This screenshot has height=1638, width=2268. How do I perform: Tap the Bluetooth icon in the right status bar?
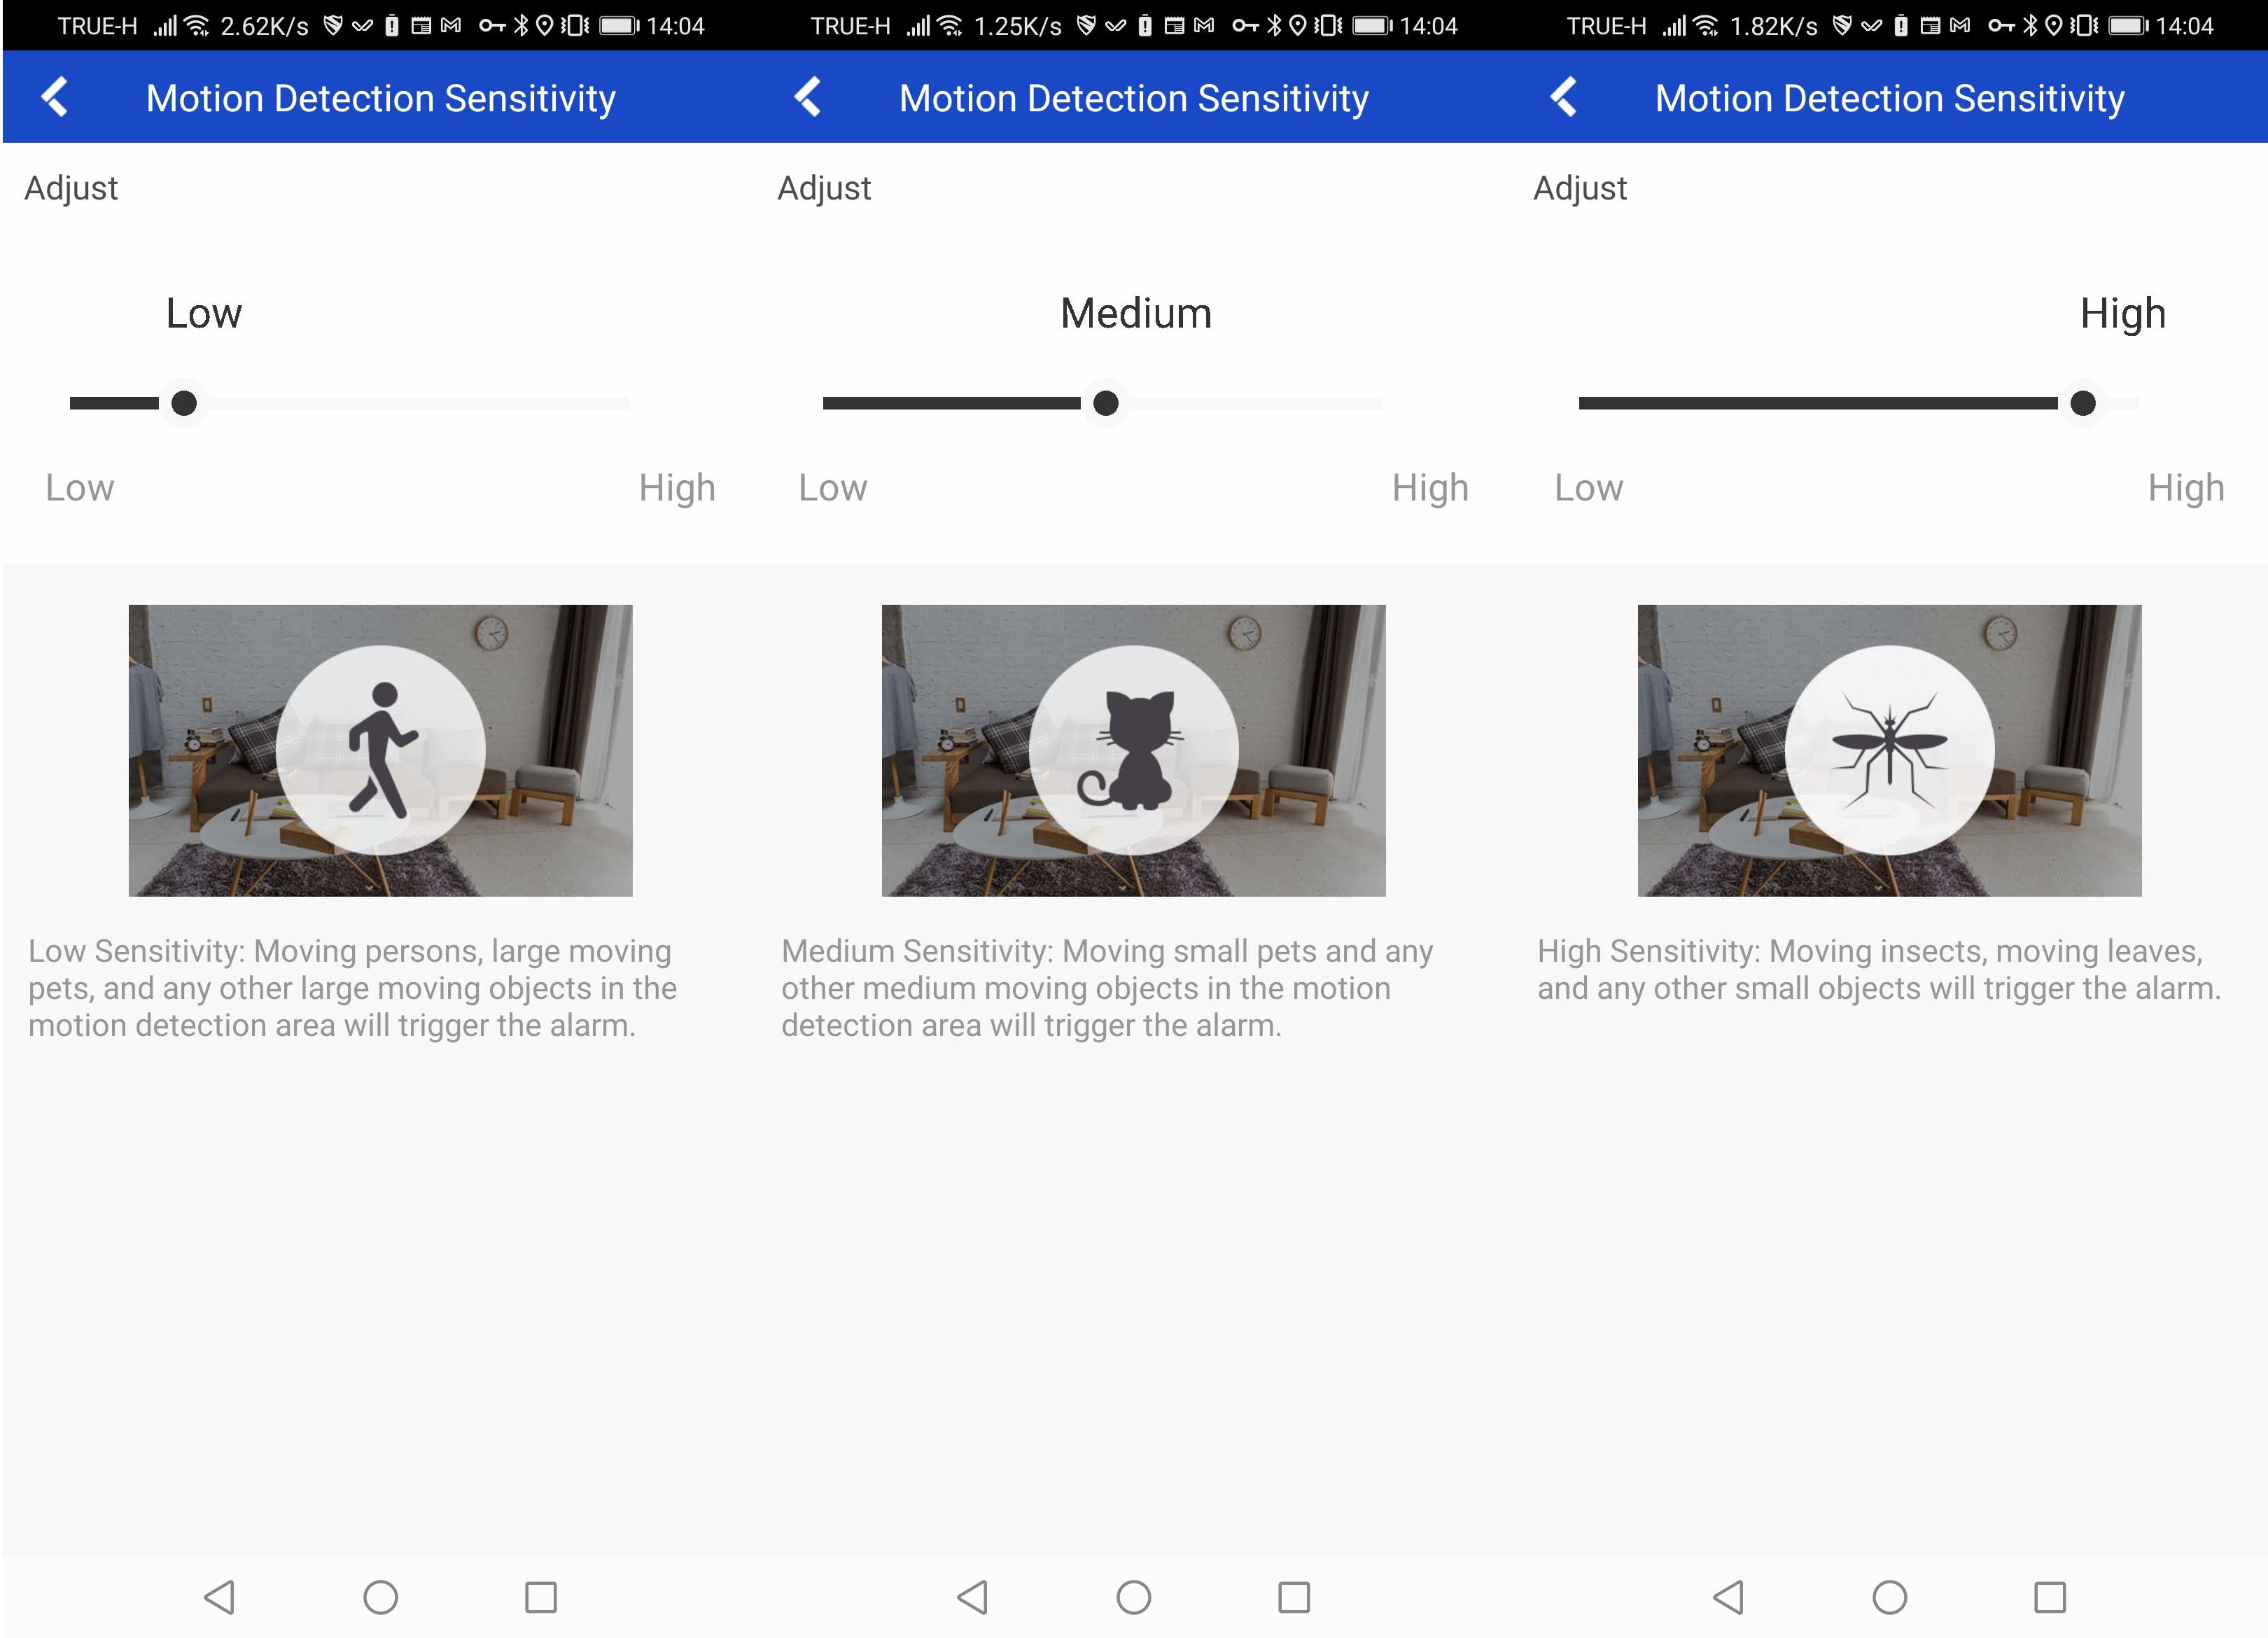click(2030, 26)
